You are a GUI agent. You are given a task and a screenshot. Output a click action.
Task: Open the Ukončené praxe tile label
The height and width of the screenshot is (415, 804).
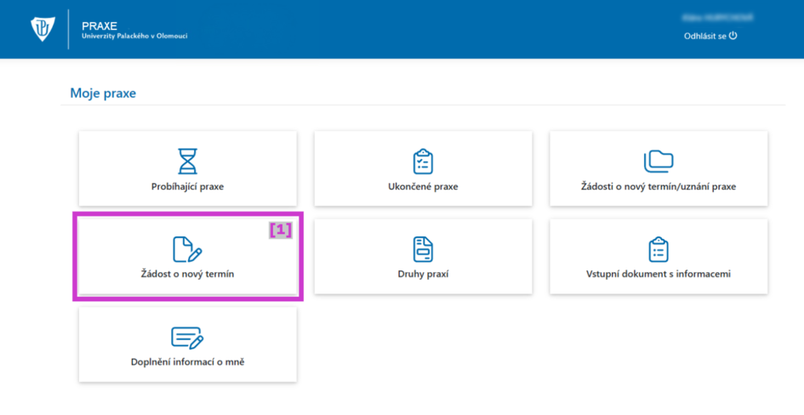[x=423, y=186]
